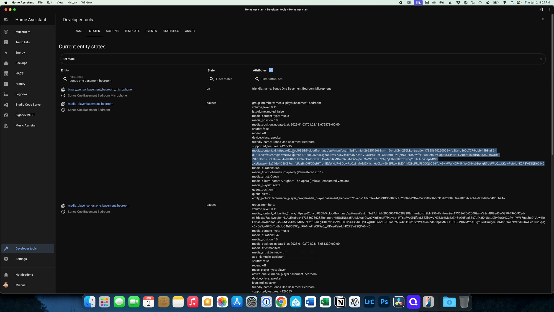Uncheck the Attributes checkbox
Screen dimensions: 554x312
point(271,70)
